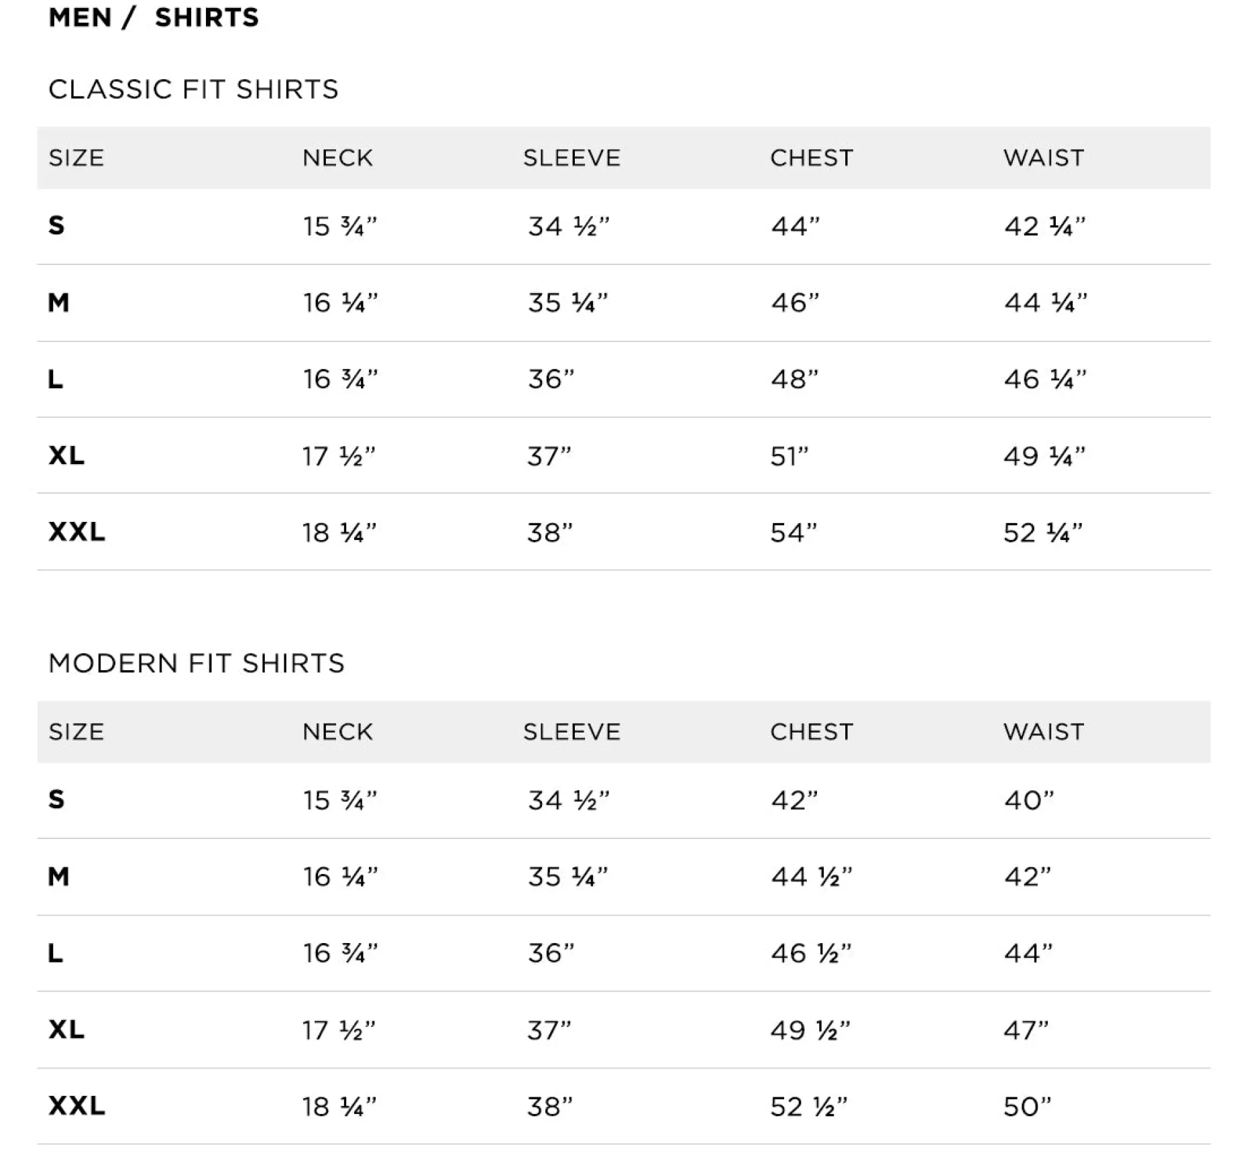
Task: Click the Classic Fit XL chest value 51"
Action: [789, 456]
